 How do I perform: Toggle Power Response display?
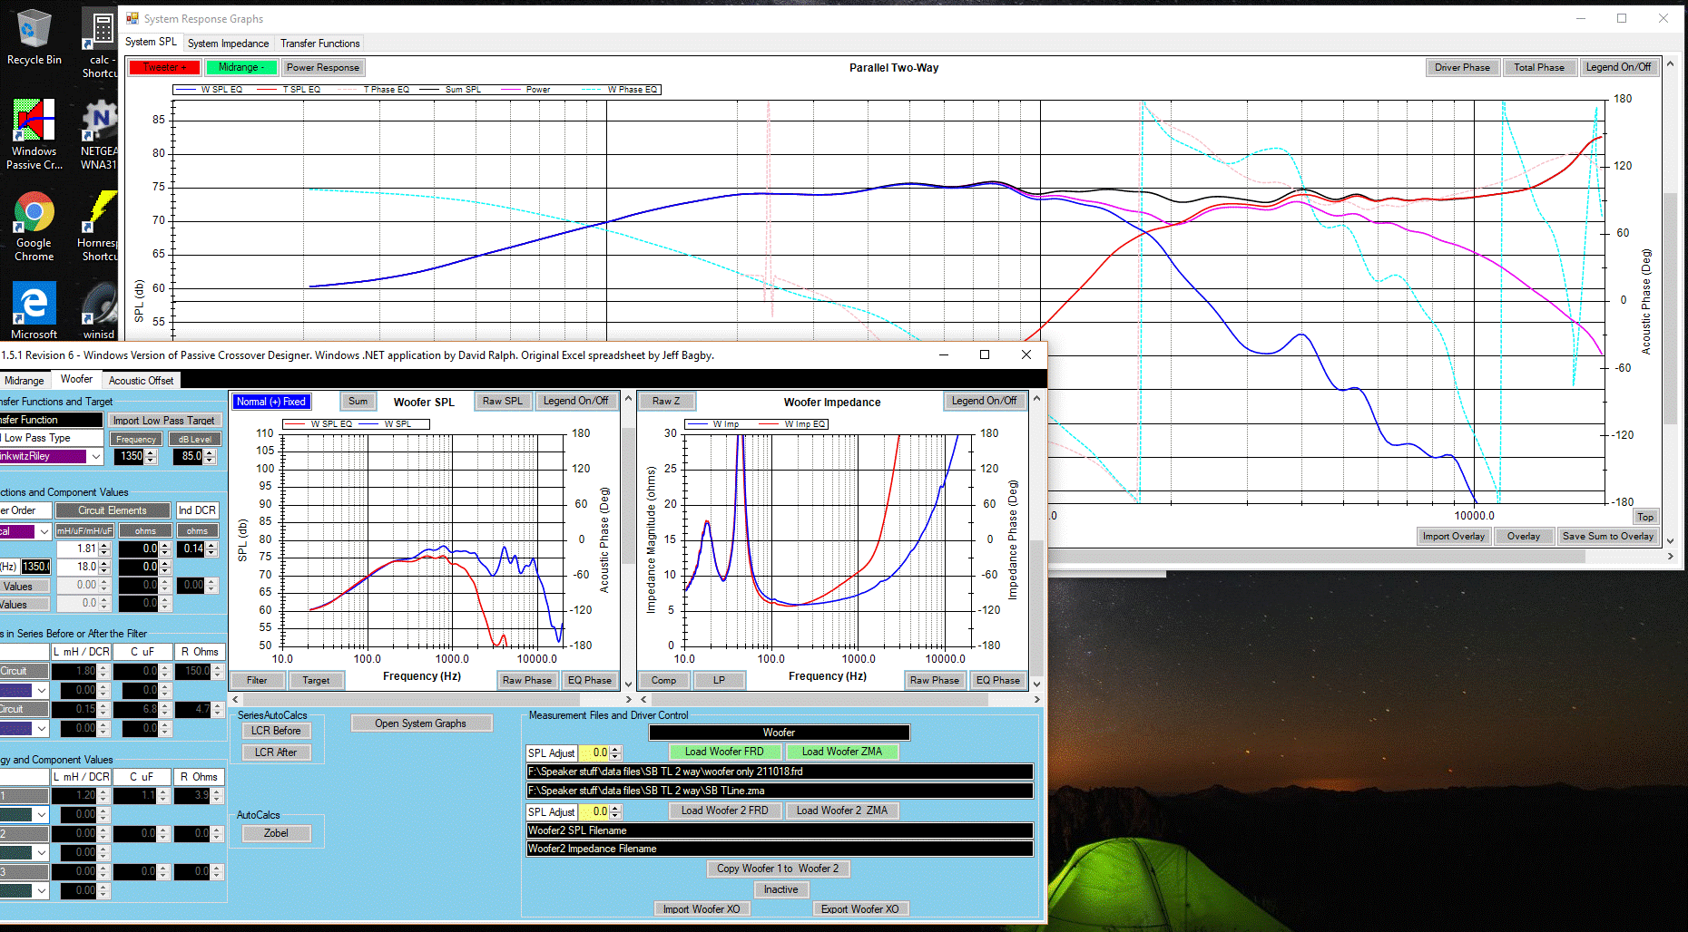pos(322,67)
